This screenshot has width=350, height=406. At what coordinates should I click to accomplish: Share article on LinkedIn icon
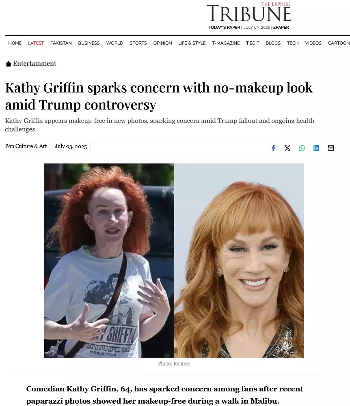[316, 148]
